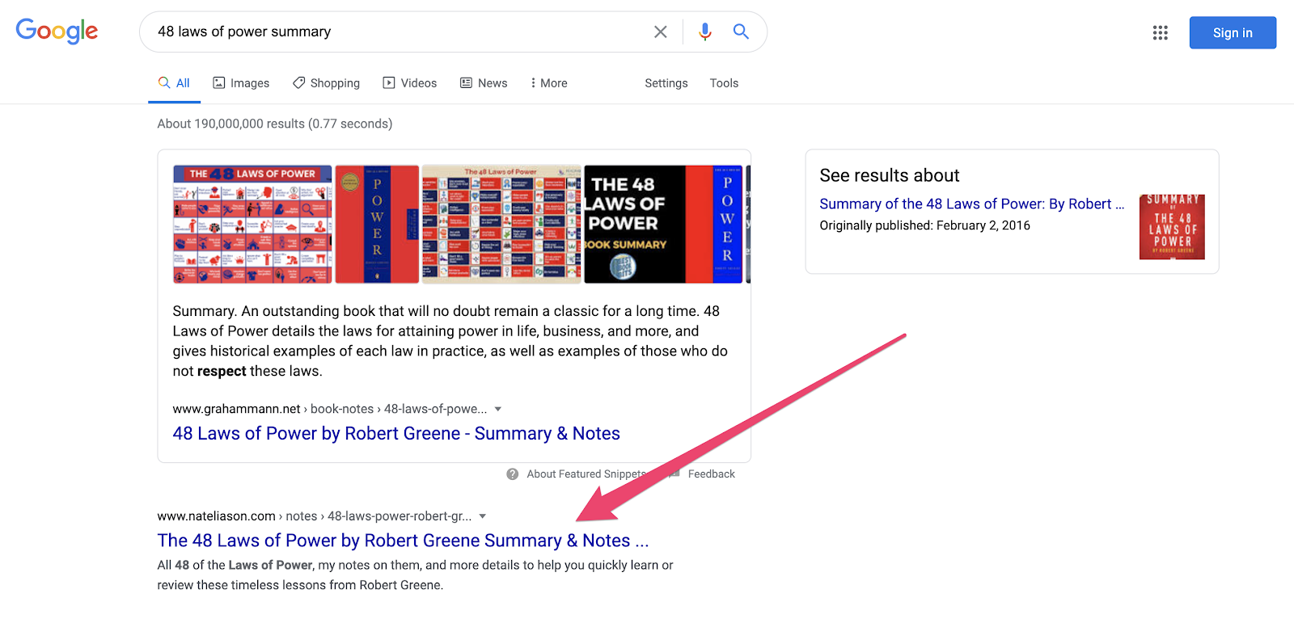
Task: Open 'The 48 Laws of Power by Robert Greene Summary & Notes' result
Action: point(403,541)
